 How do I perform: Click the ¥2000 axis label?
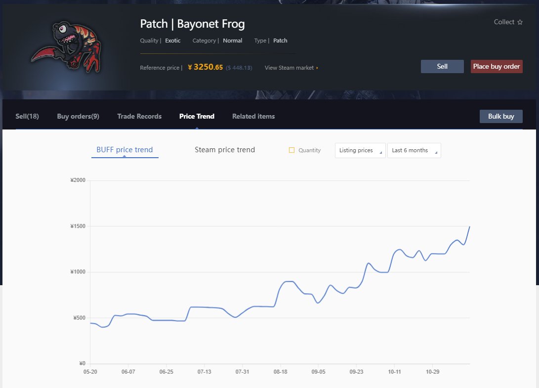pyautogui.click(x=78, y=180)
